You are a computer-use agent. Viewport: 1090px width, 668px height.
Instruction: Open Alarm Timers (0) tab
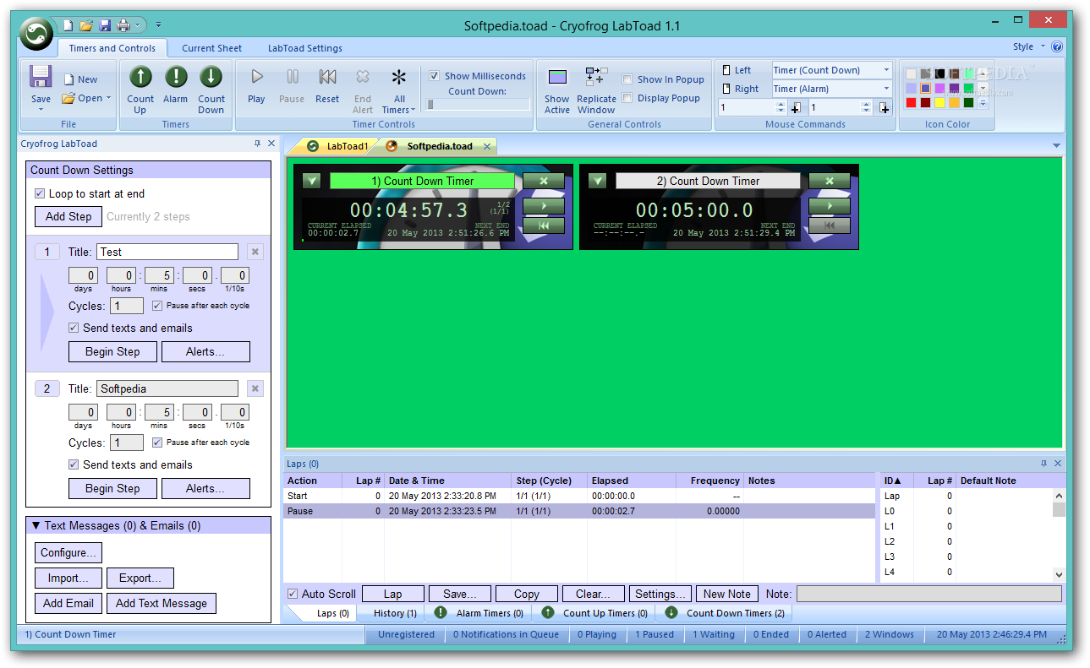point(479,613)
